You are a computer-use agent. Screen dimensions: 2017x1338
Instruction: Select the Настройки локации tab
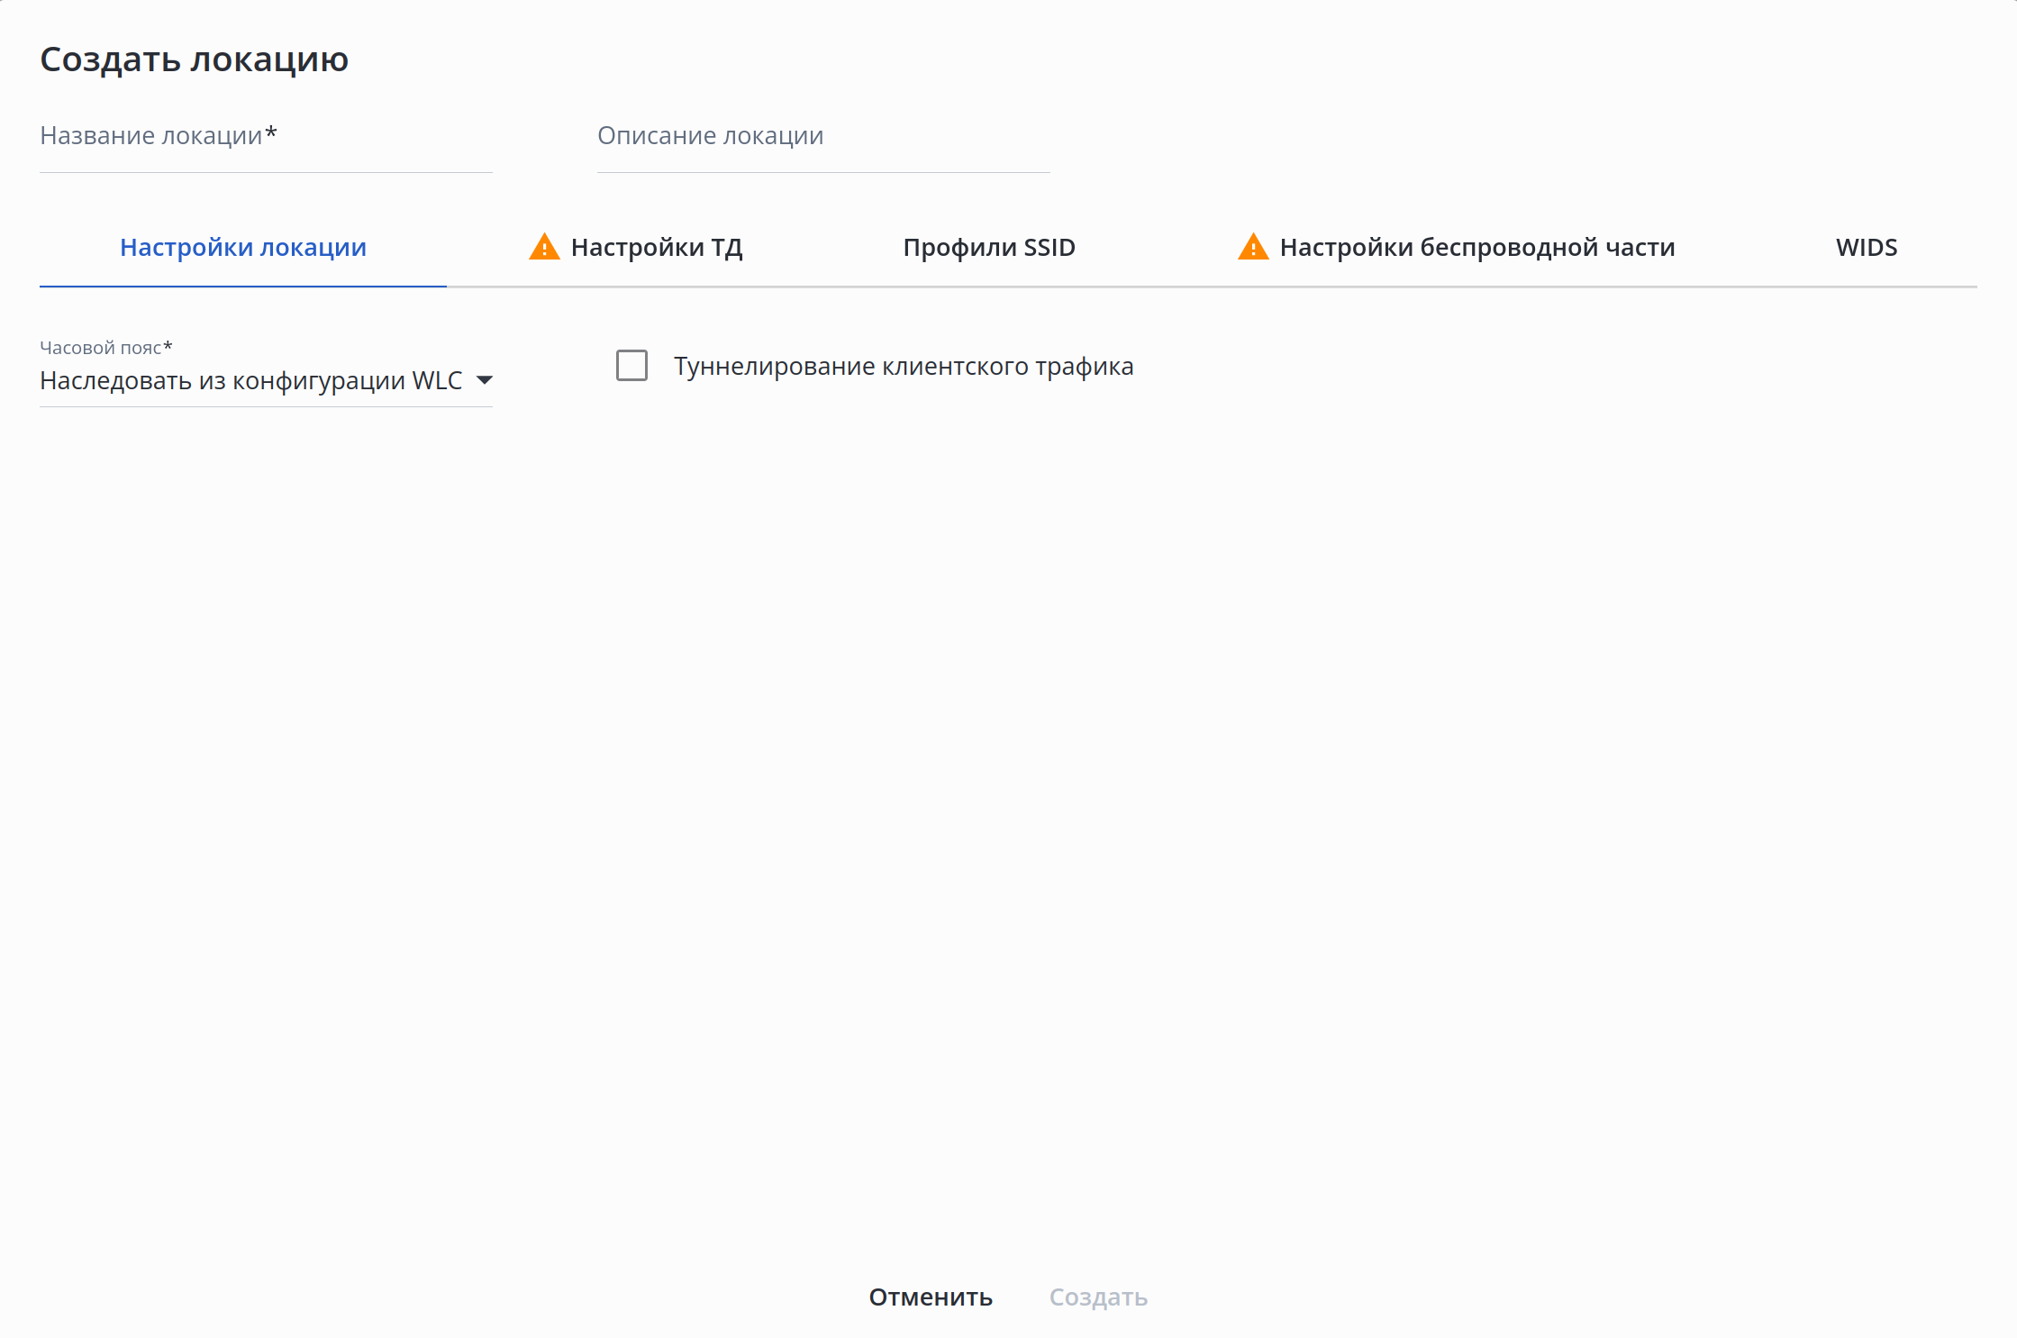(243, 248)
